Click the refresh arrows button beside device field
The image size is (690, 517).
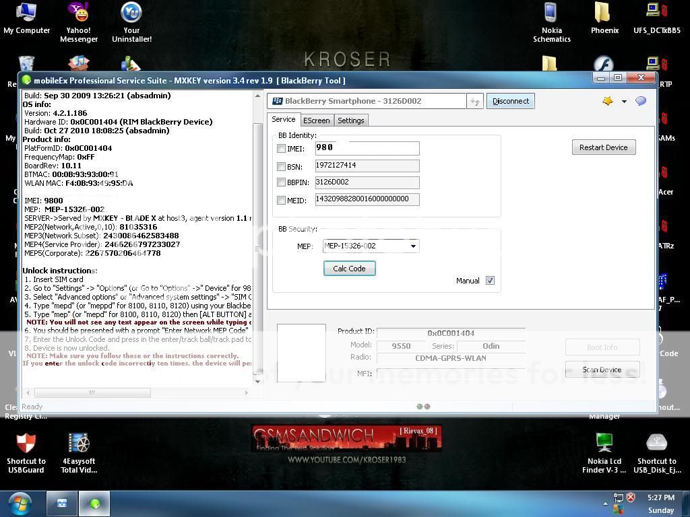click(x=475, y=101)
